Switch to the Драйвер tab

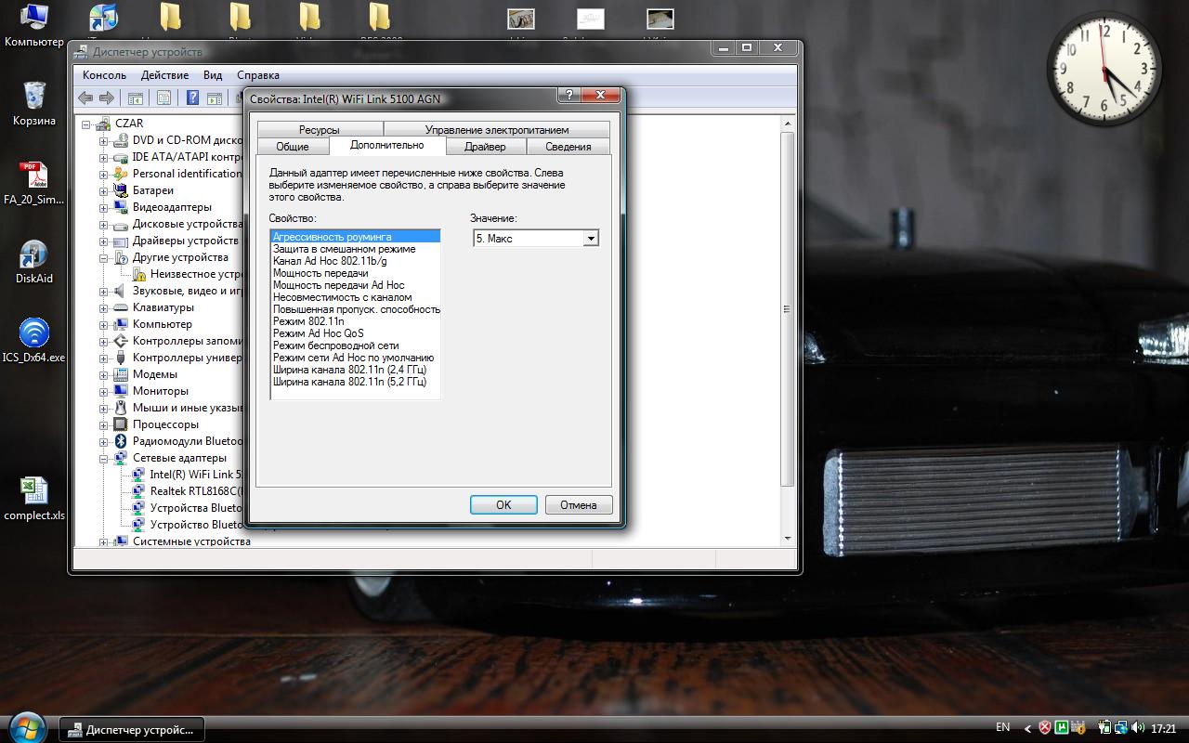tap(485, 147)
